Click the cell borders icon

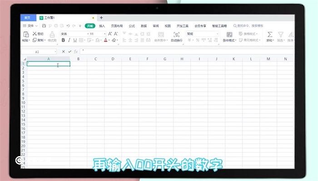click(81, 40)
